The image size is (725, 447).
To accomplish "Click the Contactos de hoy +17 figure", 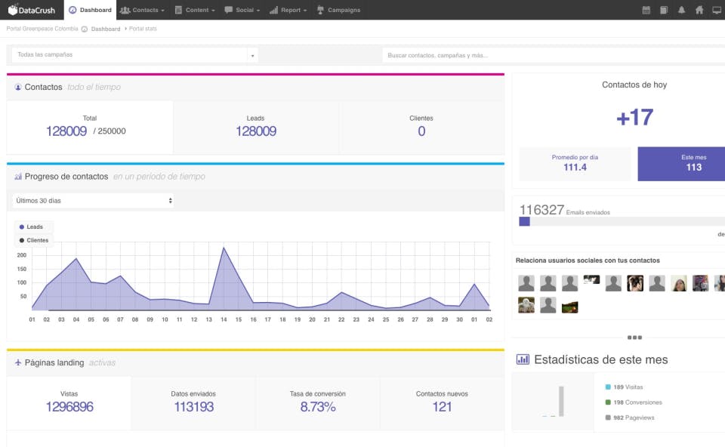I will point(634,117).
